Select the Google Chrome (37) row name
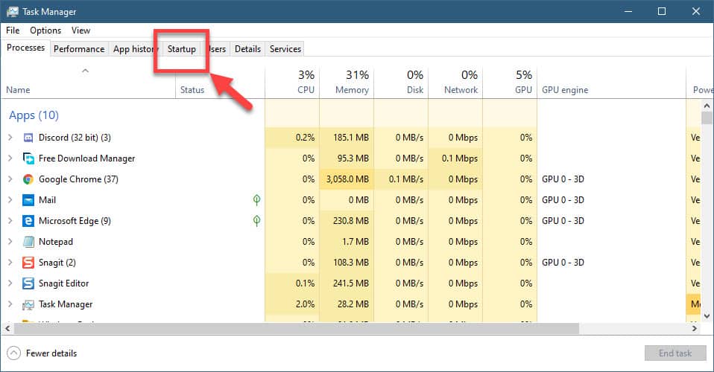This screenshot has height=372, width=714. 78,179
